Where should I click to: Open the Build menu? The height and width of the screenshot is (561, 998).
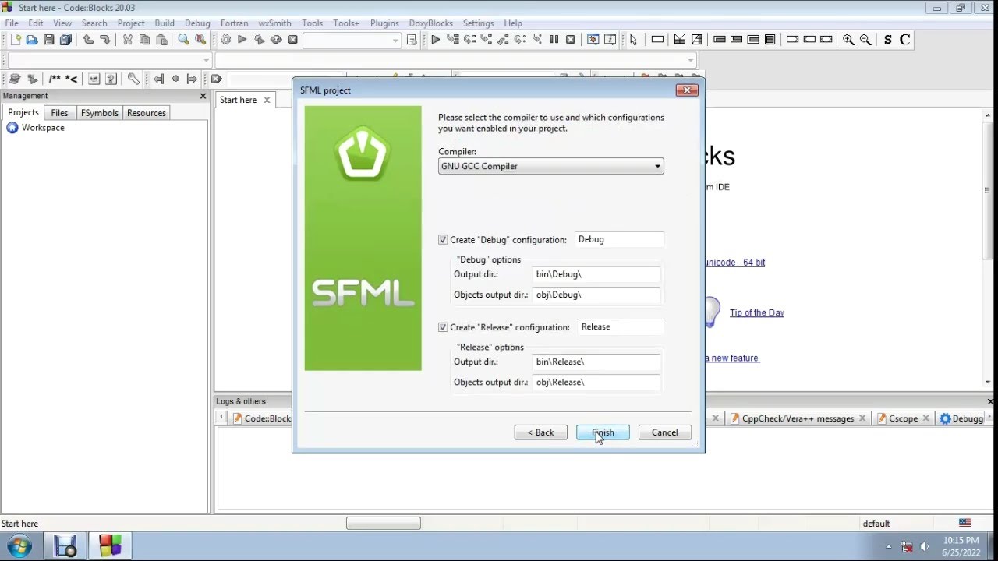pos(165,23)
